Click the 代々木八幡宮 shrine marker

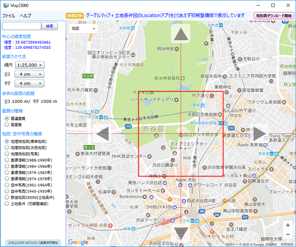(96, 90)
